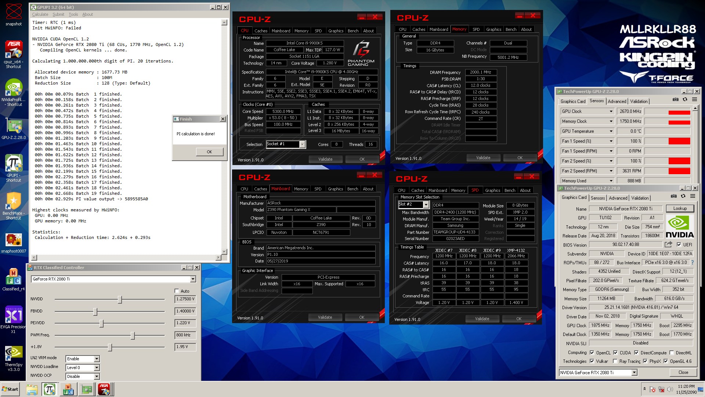Viewport: 705px width, 397px height.
Task: Open the GPU-Z.2.28.0 desktop icon
Action: pyautogui.click(x=14, y=129)
